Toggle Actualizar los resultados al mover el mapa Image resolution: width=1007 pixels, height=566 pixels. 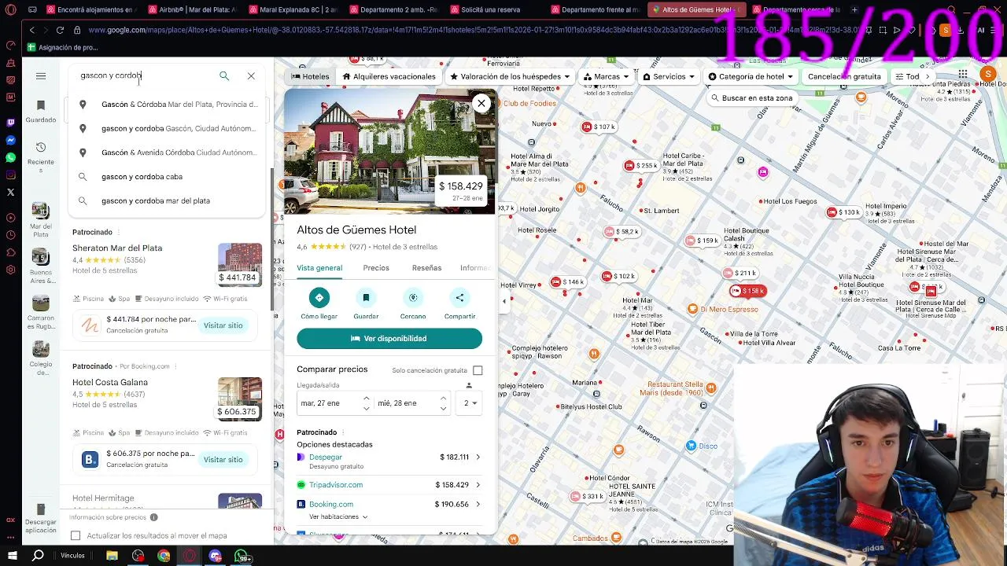click(x=76, y=536)
